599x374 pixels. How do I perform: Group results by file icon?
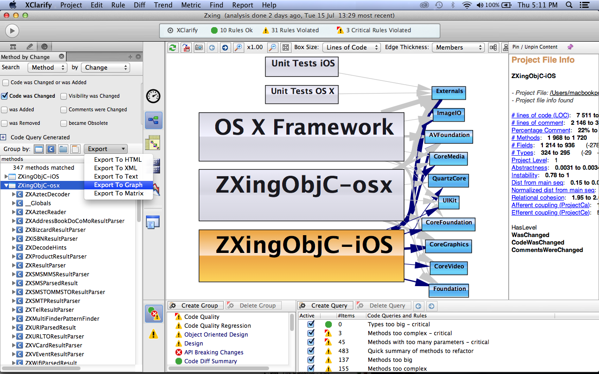(x=75, y=149)
